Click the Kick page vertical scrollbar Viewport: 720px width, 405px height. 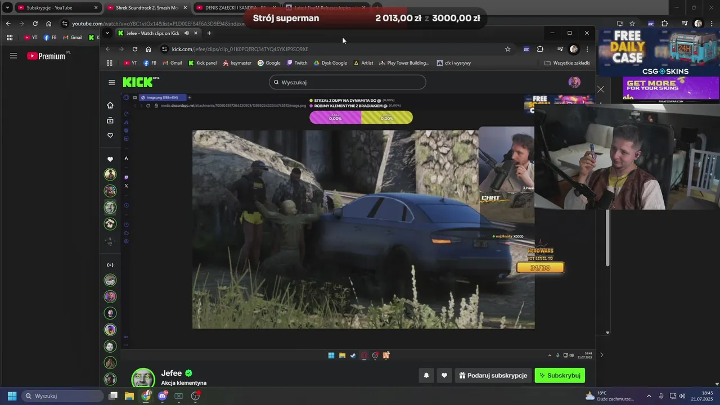click(607, 238)
